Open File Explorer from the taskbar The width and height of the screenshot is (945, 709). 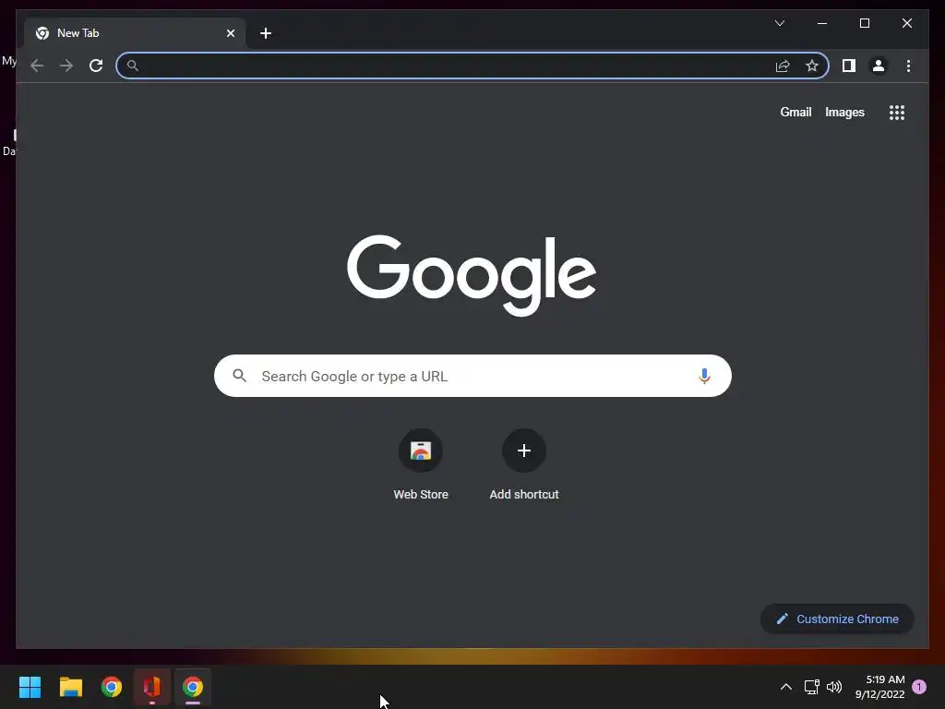(71, 687)
